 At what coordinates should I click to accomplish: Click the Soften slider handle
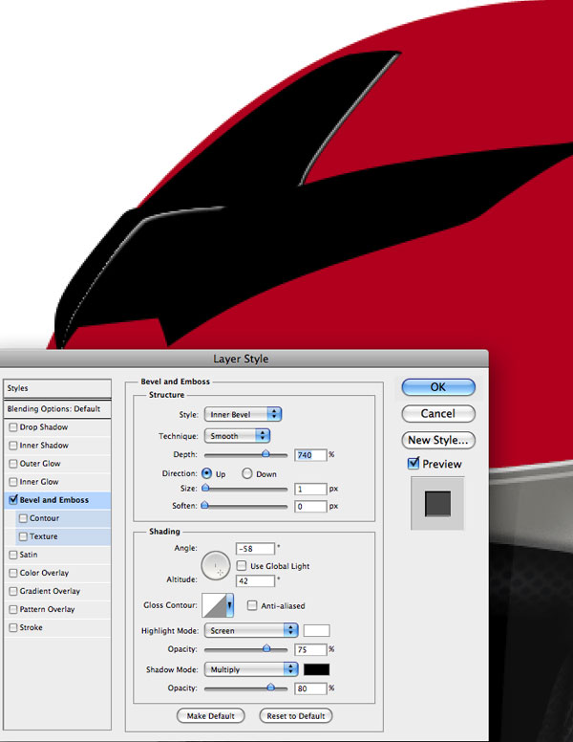pyautogui.click(x=204, y=506)
